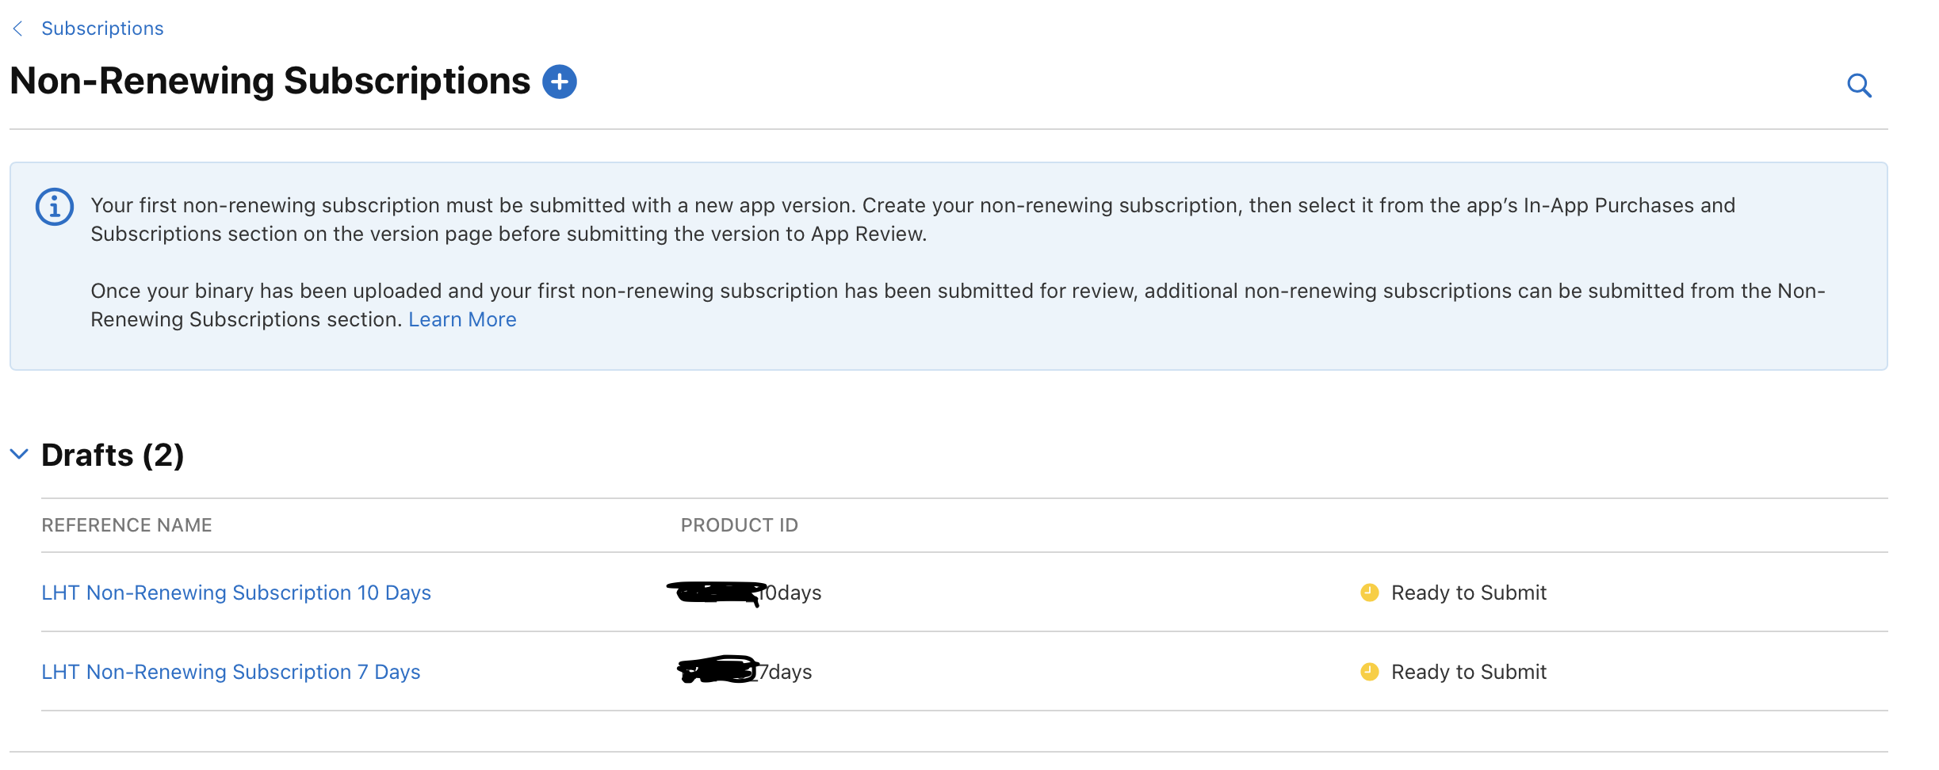Open the Subscriptions breadcrumb

(x=102, y=29)
